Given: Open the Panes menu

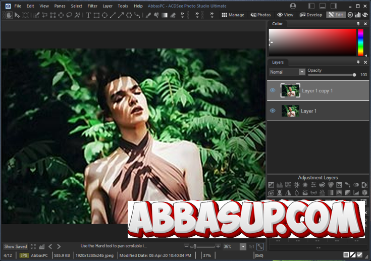Looking at the screenshot, I should [x=60, y=6].
